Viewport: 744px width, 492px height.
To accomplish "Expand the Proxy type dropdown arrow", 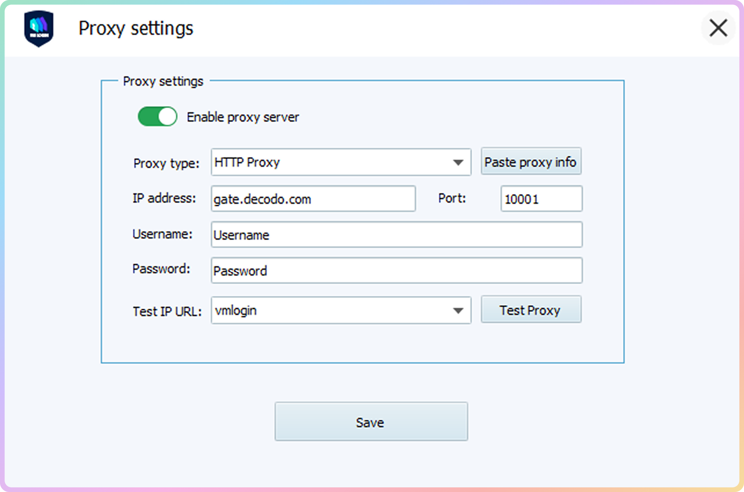I will (458, 162).
